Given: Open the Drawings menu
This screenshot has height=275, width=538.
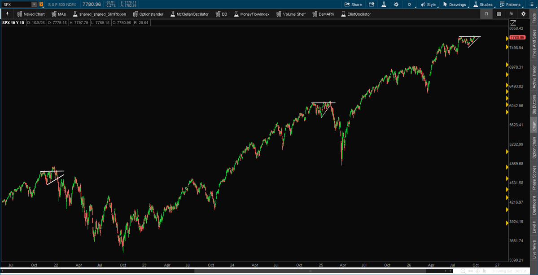Looking at the screenshot, I should click(455, 4).
